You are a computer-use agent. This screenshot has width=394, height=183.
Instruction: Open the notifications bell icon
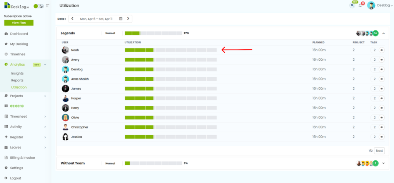pyautogui.click(x=360, y=5)
